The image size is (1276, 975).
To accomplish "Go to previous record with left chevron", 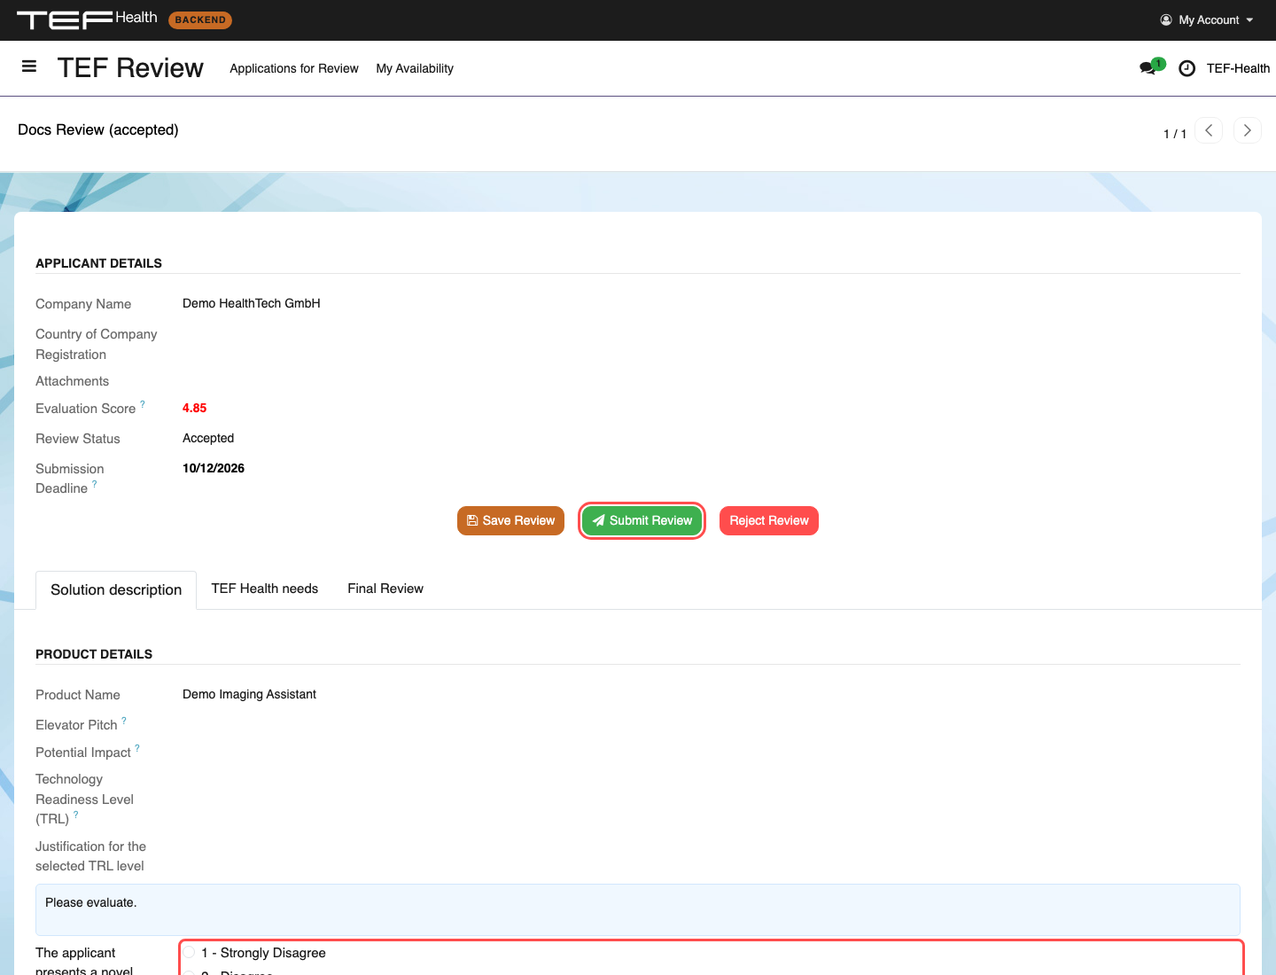I will pyautogui.click(x=1209, y=130).
